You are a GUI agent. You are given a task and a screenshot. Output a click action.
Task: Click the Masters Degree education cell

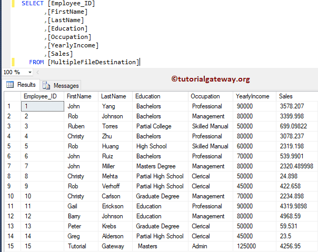coord(156,166)
